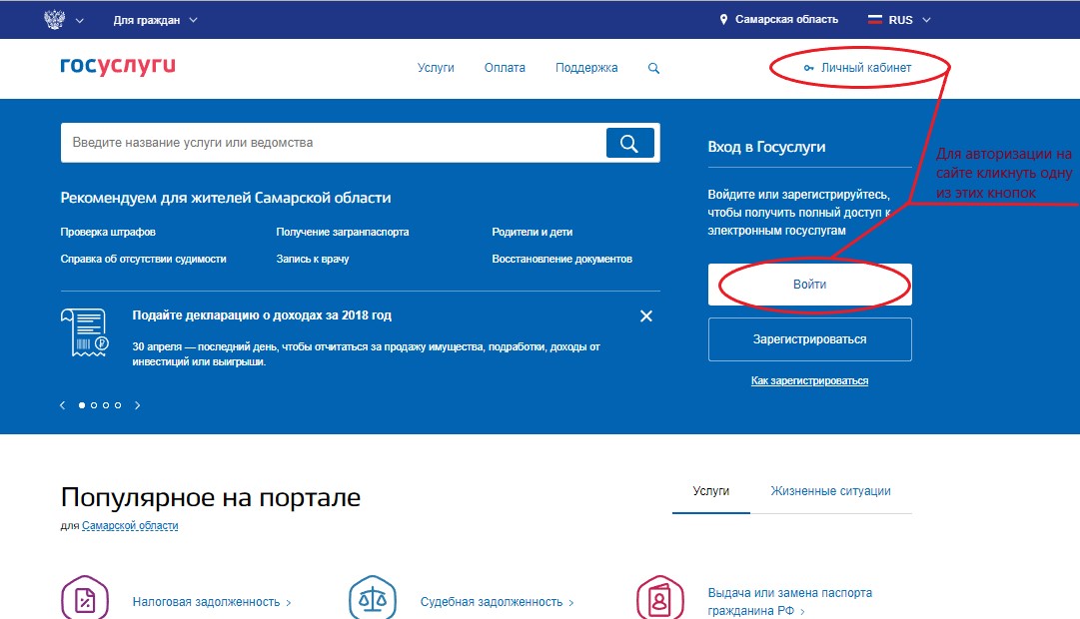The height and width of the screenshot is (619, 1080).
Task: Click the location pin icon
Action: coord(723,19)
